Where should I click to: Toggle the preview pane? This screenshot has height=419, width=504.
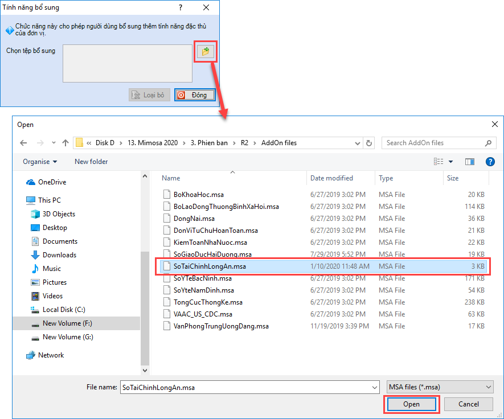coord(470,162)
